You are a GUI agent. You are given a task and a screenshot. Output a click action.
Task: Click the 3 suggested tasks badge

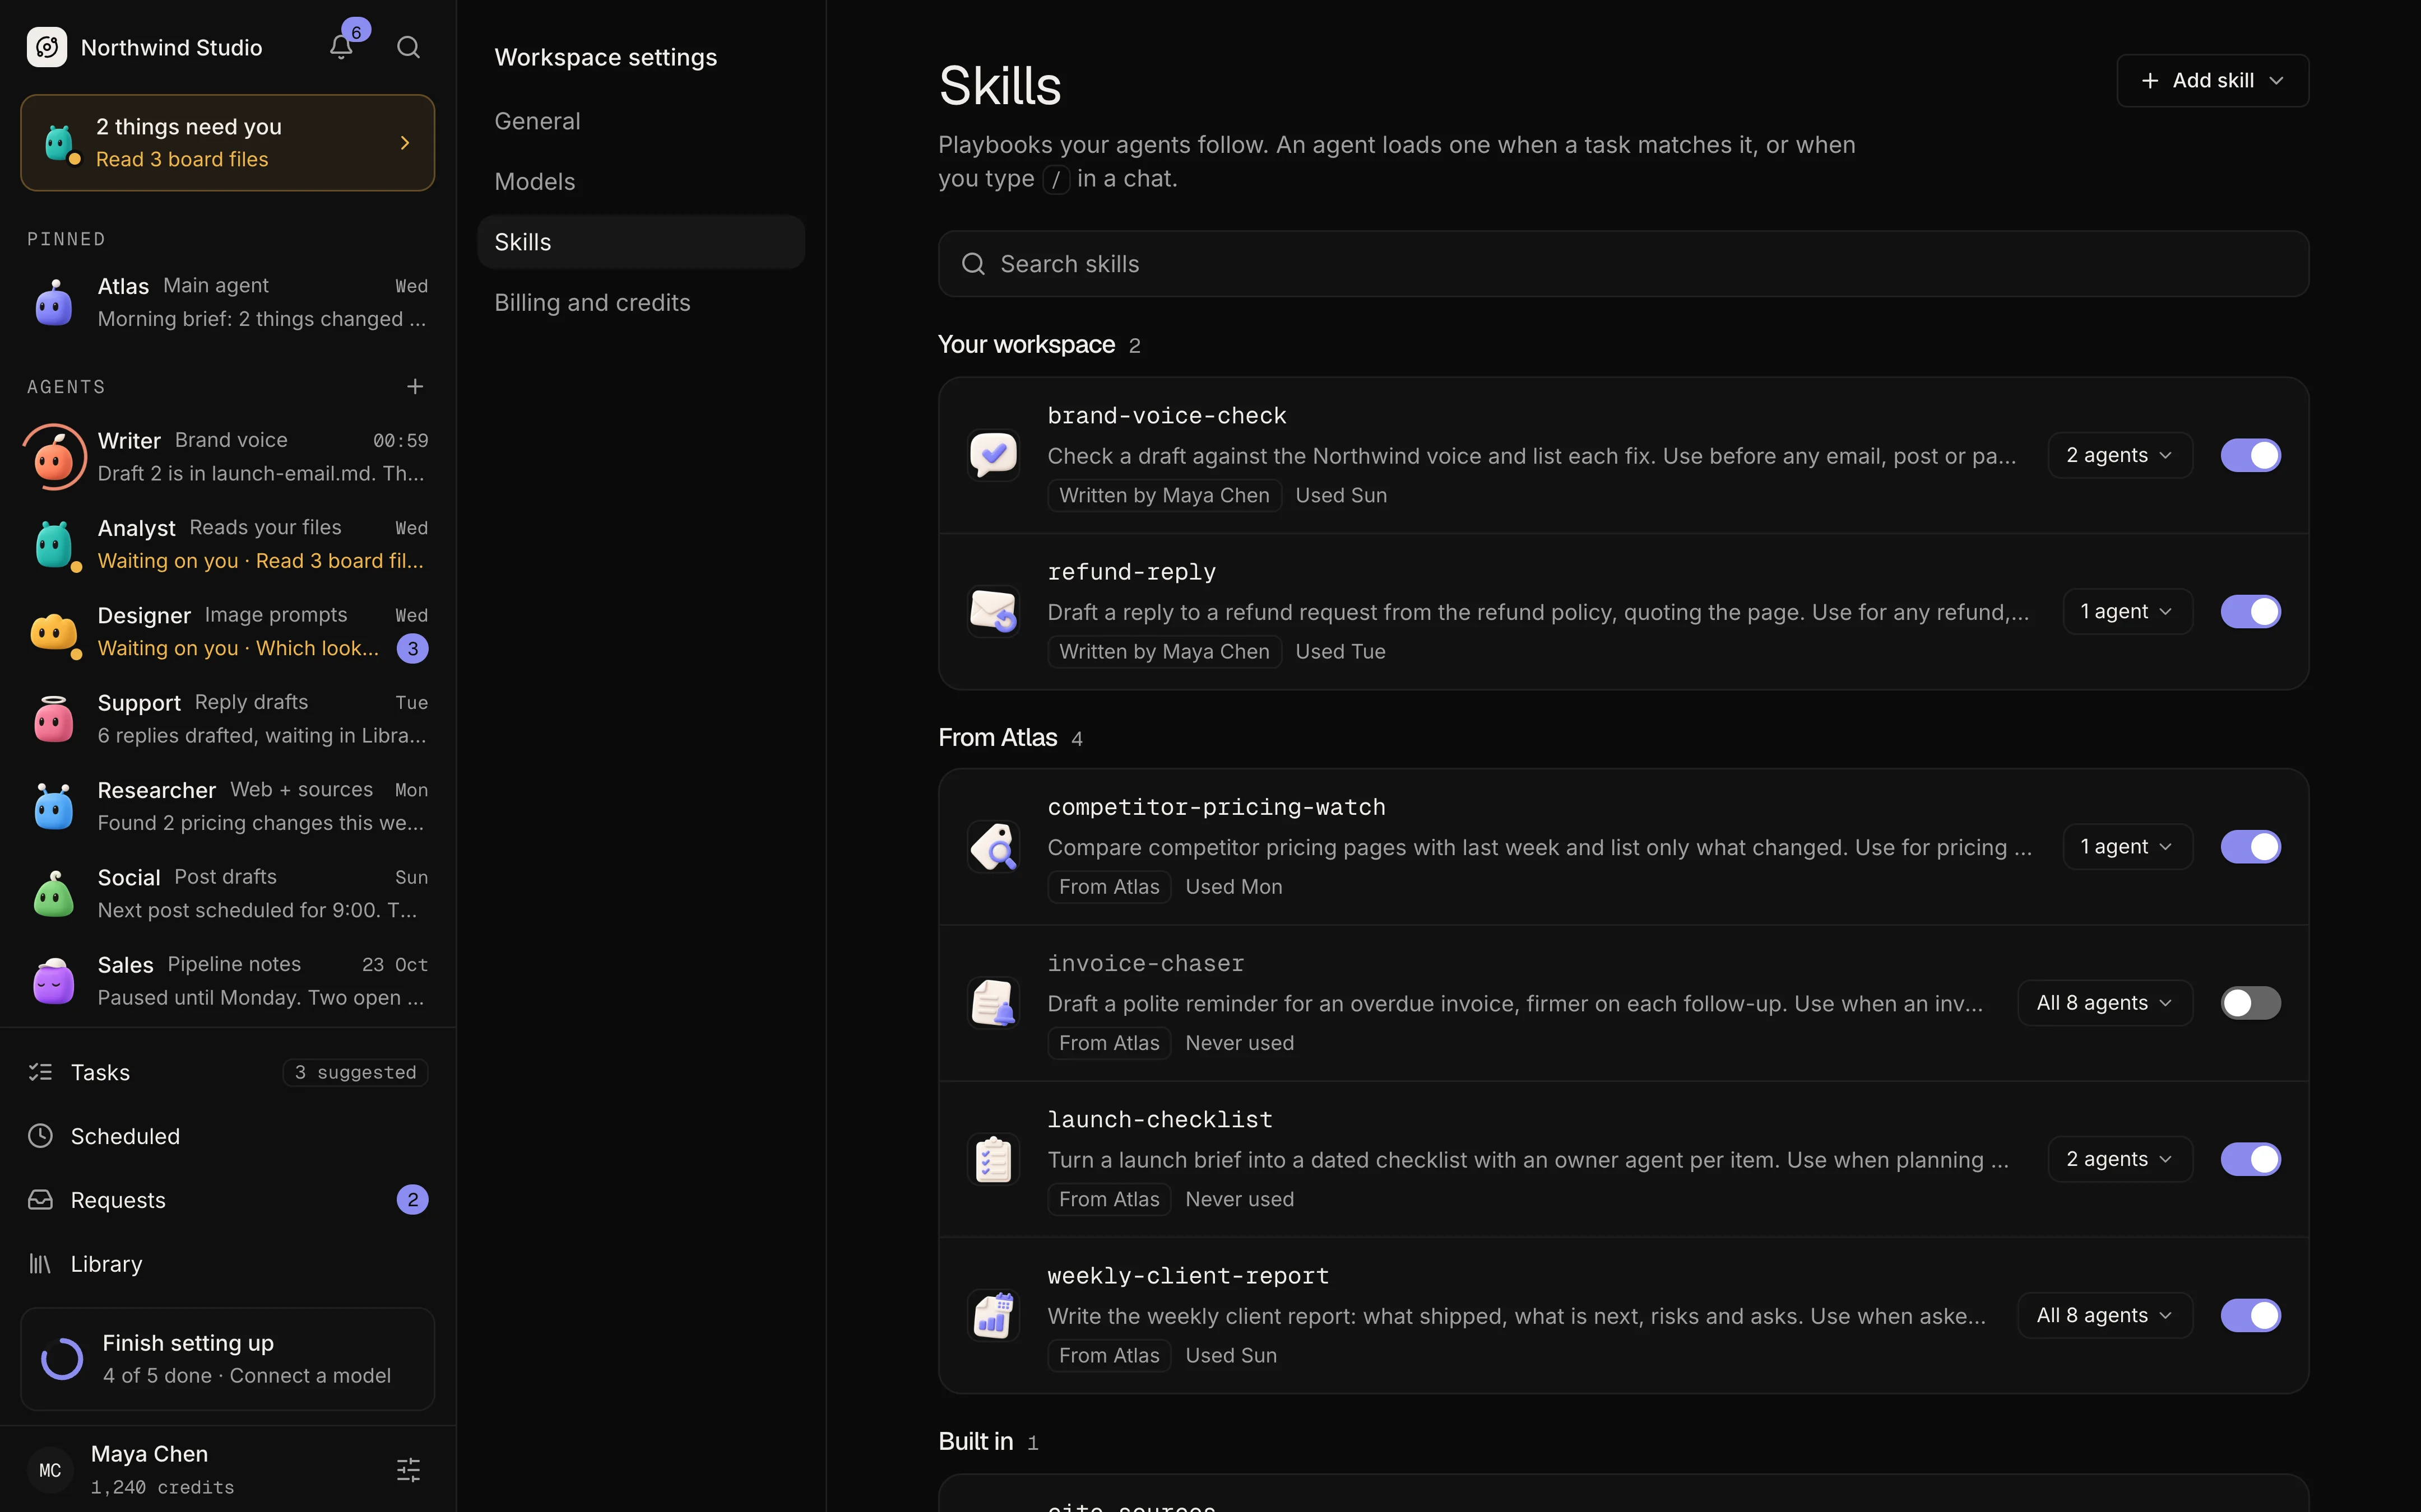355,1072
